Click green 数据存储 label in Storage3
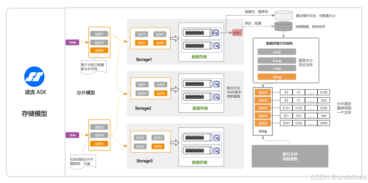The width and height of the screenshot is (368, 183). [x=199, y=162]
